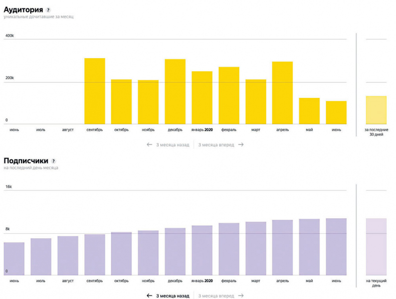Select the yellow май bar in audience chart

pos(309,111)
